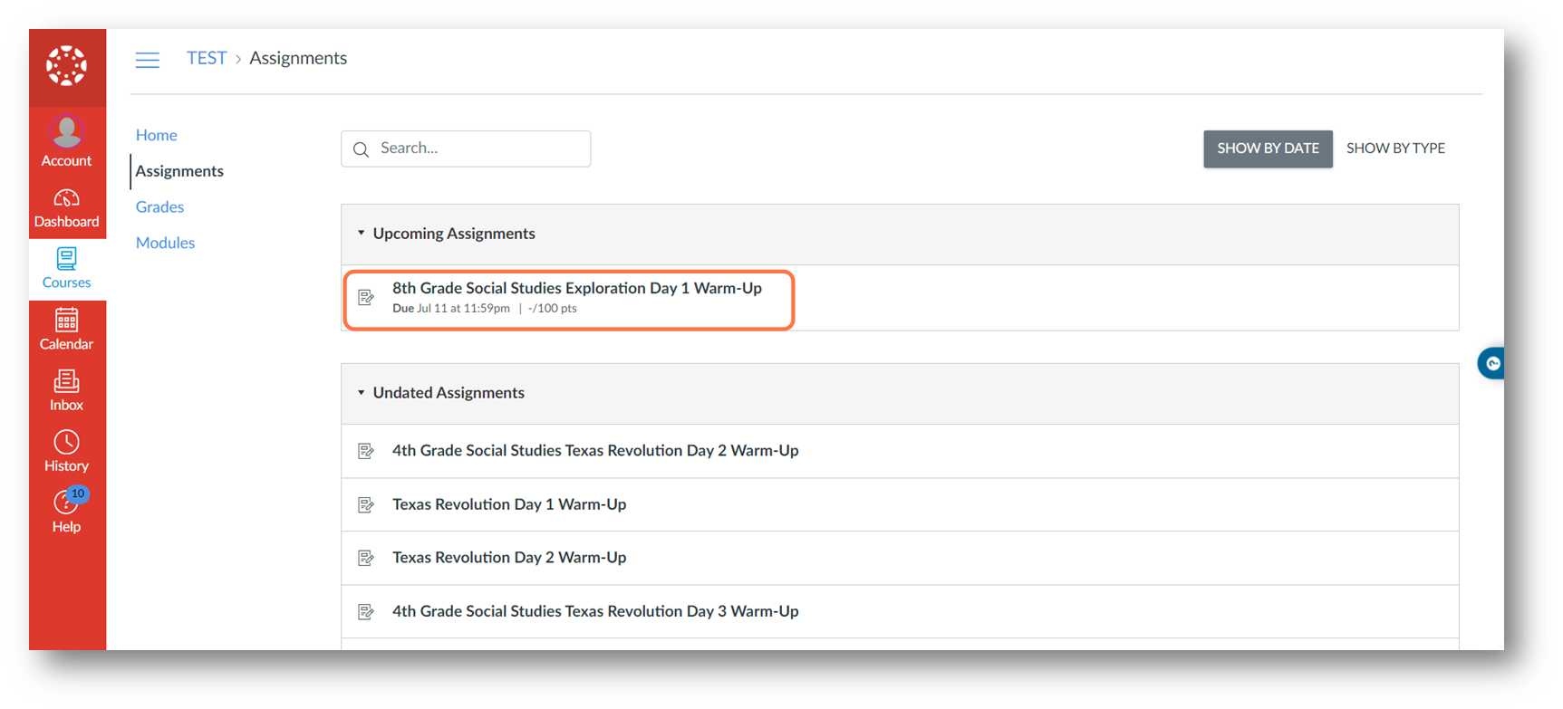Open Modules in course navigation
This screenshot has width=1563, height=709.
[165, 243]
